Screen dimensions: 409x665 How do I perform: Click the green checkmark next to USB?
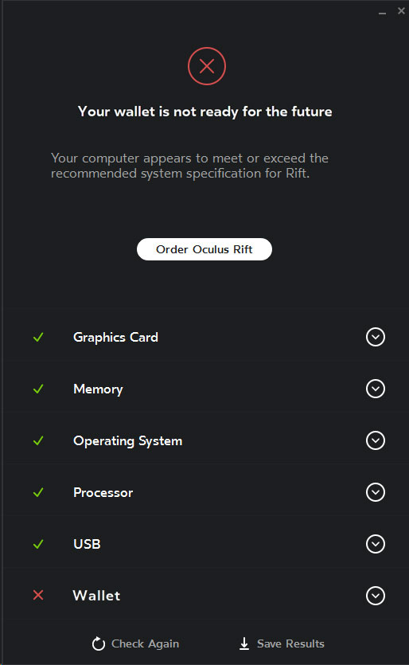tap(38, 544)
